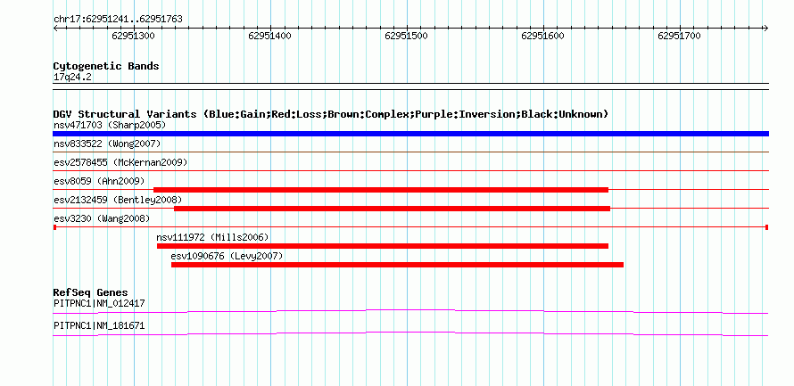Click the 62951700 ruler tick label
794x386 pixels.
tap(679, 36)
